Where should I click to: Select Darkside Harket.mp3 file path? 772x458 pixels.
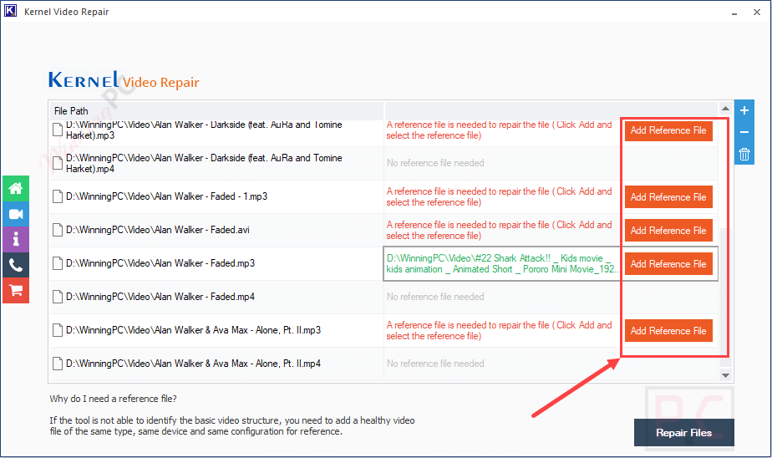(204, 130)
